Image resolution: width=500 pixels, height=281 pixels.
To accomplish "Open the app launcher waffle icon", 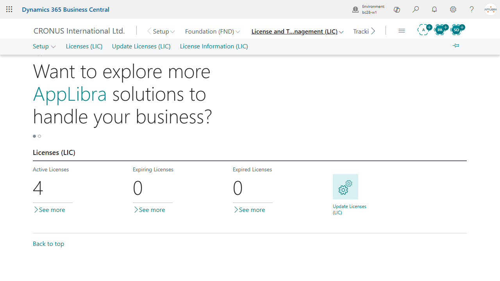I will [x=9, y=9].
